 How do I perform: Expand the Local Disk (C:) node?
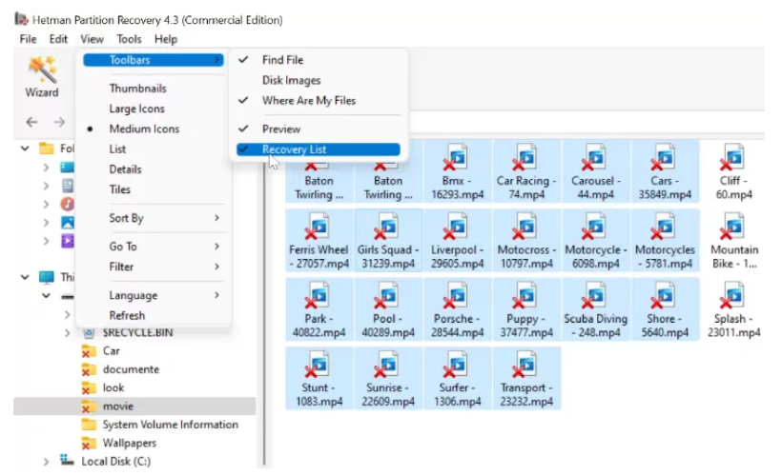point(46,462)
